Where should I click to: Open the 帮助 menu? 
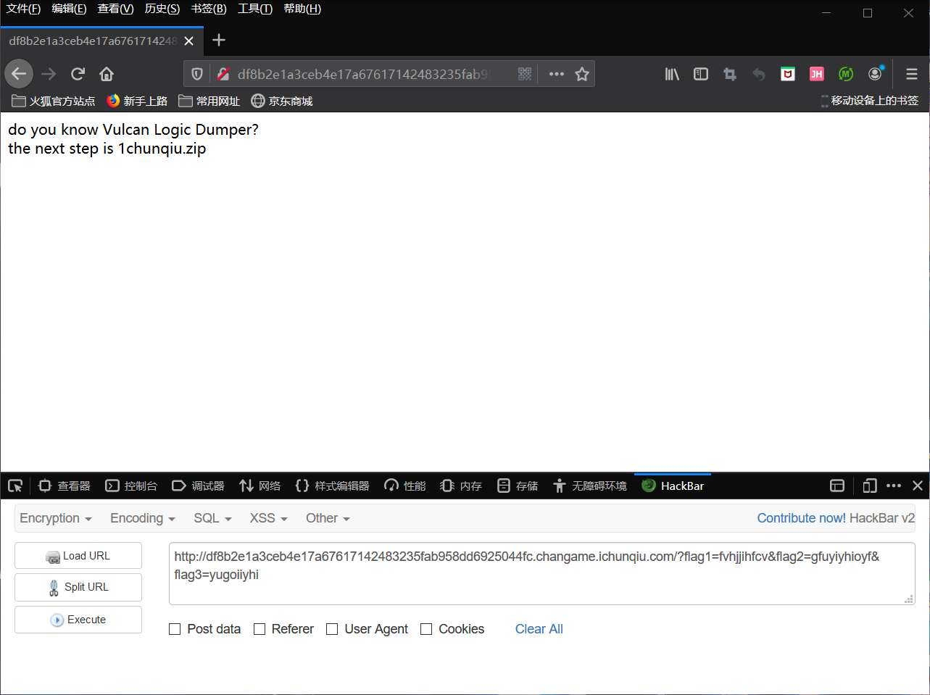[x=302, y=9]
